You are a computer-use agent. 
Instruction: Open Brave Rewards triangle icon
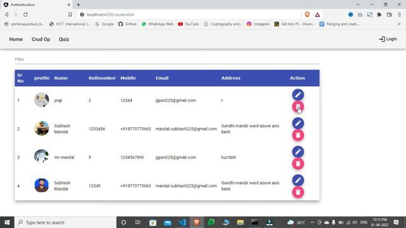coord(317,15)
